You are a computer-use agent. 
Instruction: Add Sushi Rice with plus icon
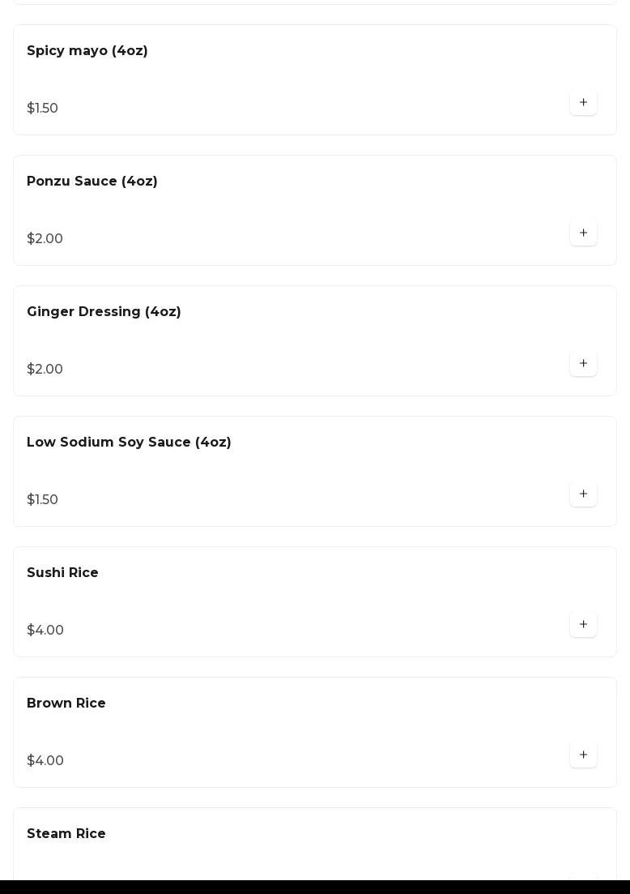pos(583,625)
